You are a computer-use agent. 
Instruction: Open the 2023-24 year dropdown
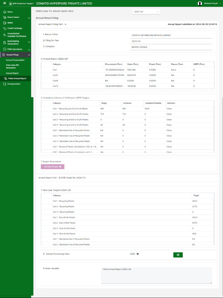coord(146,12)
